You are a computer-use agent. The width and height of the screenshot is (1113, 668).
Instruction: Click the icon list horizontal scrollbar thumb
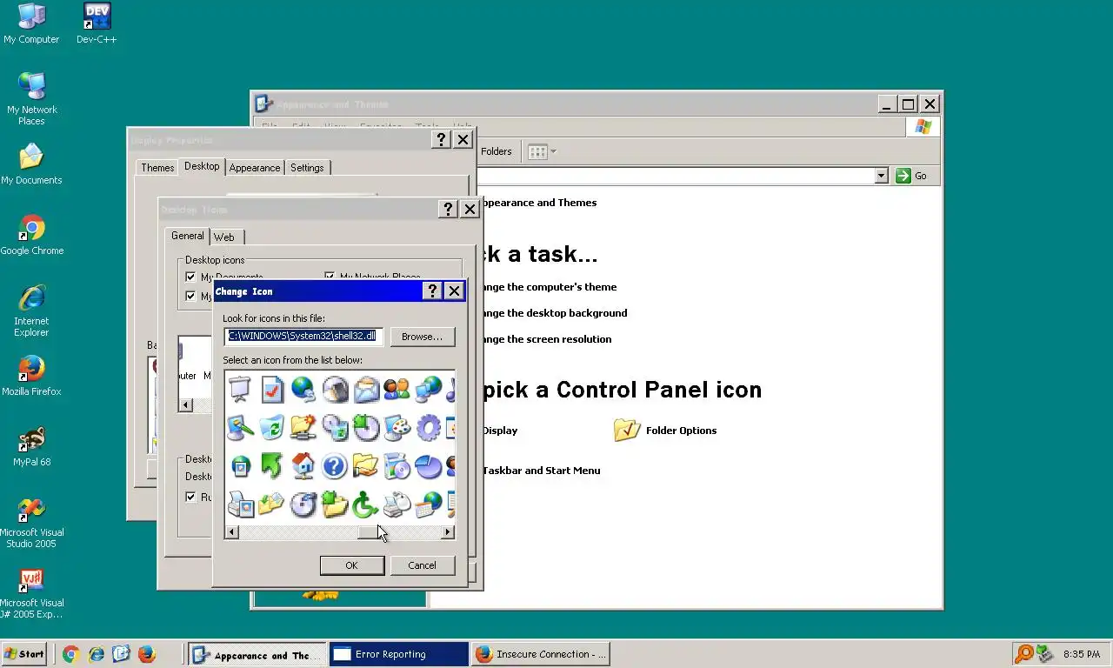369,532
